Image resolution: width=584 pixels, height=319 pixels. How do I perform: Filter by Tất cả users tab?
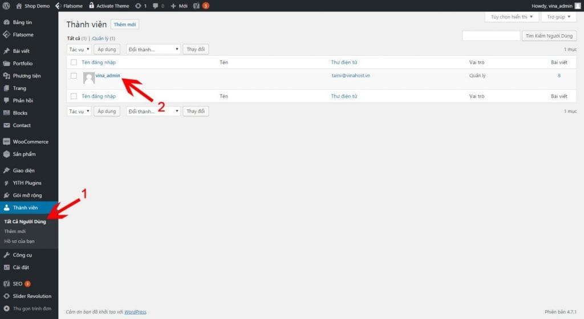tap(74, 38)
